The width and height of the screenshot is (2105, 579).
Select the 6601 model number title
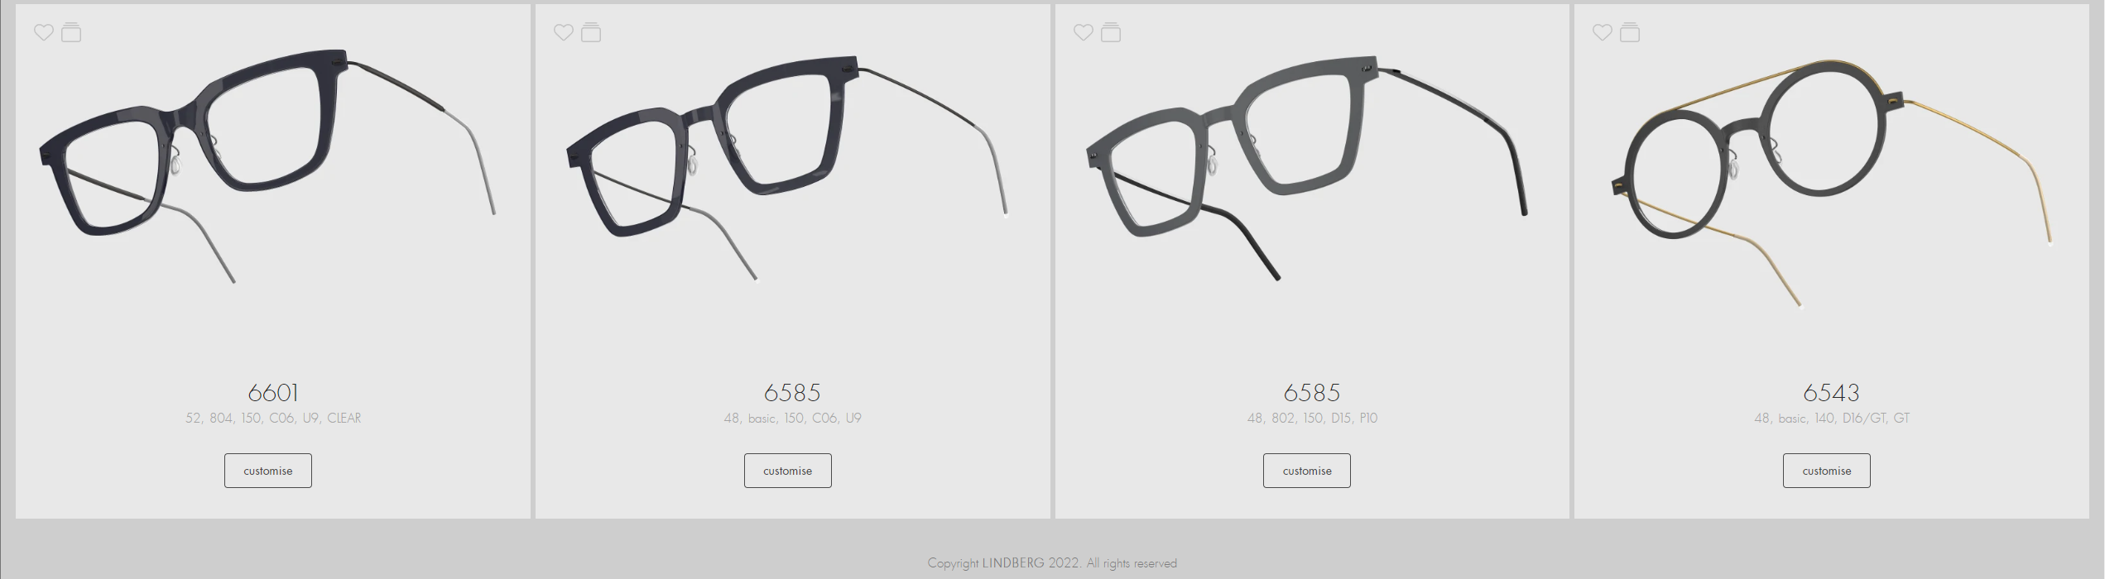273,392
